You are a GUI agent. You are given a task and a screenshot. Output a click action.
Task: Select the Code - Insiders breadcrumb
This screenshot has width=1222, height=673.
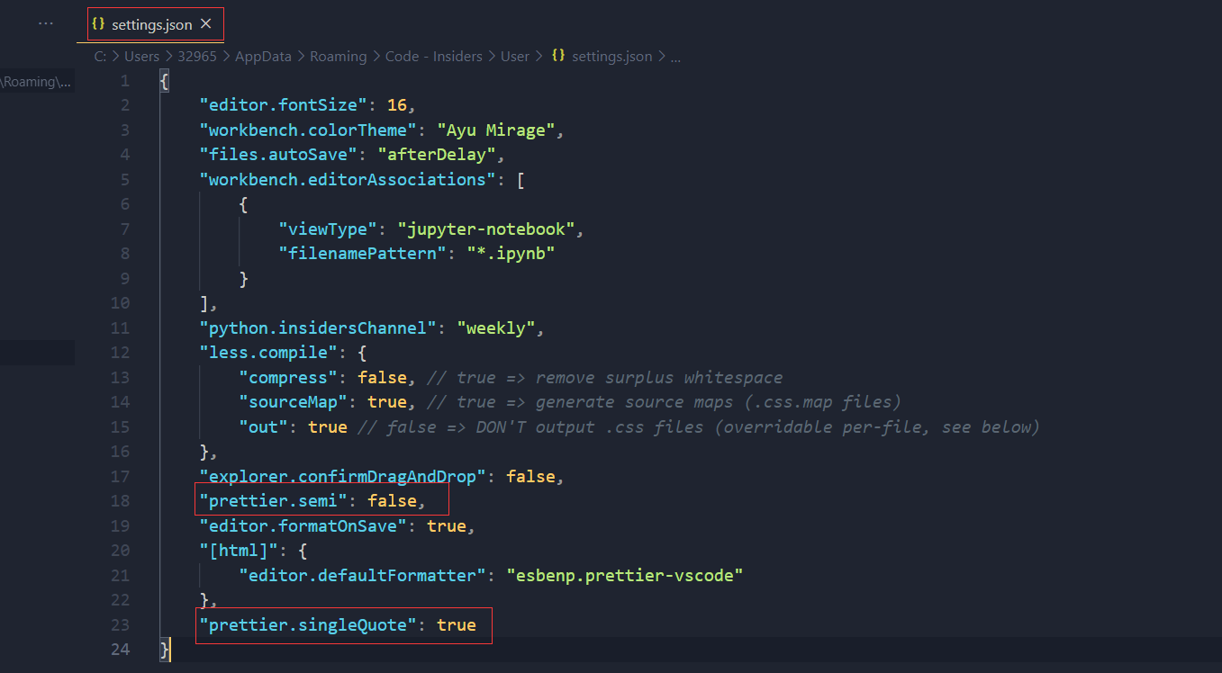pyautogui.click(x=434, y=56)
